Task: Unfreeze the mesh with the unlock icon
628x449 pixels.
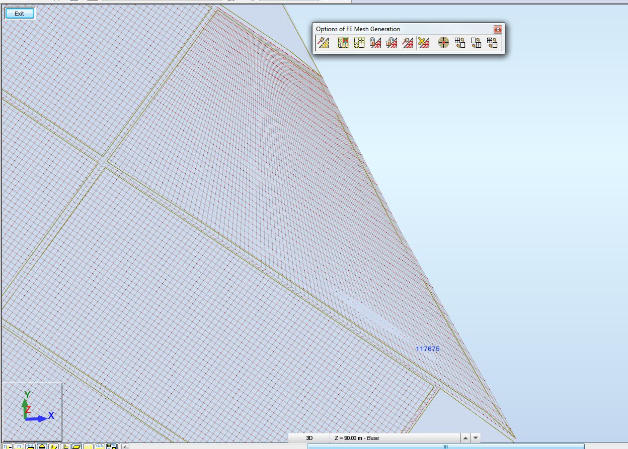Action: coord(391,43)
